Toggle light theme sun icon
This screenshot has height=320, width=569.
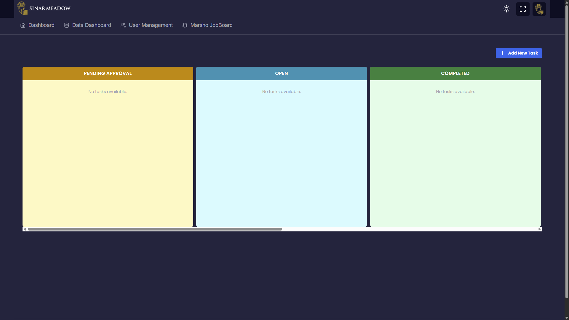click(x=506, y=9)
